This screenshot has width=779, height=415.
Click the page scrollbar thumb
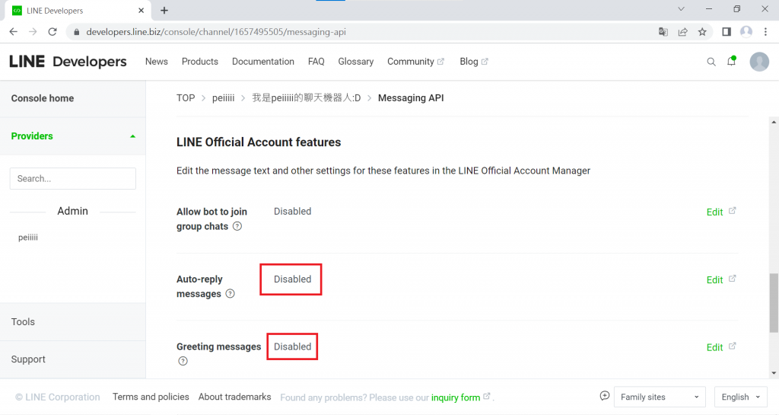click(774, 302)
